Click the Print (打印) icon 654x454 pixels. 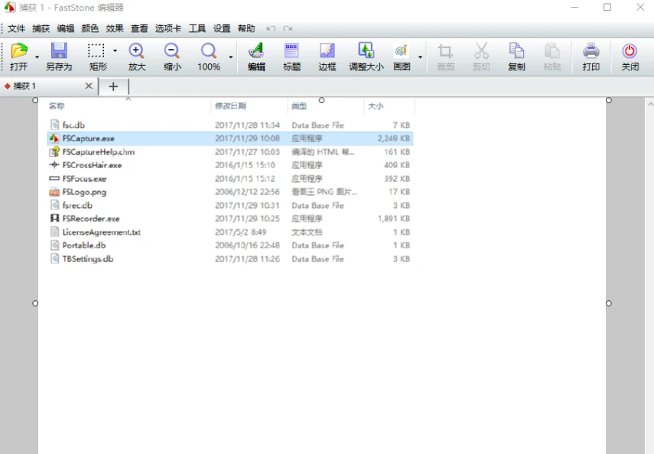[x=591, y=52]
